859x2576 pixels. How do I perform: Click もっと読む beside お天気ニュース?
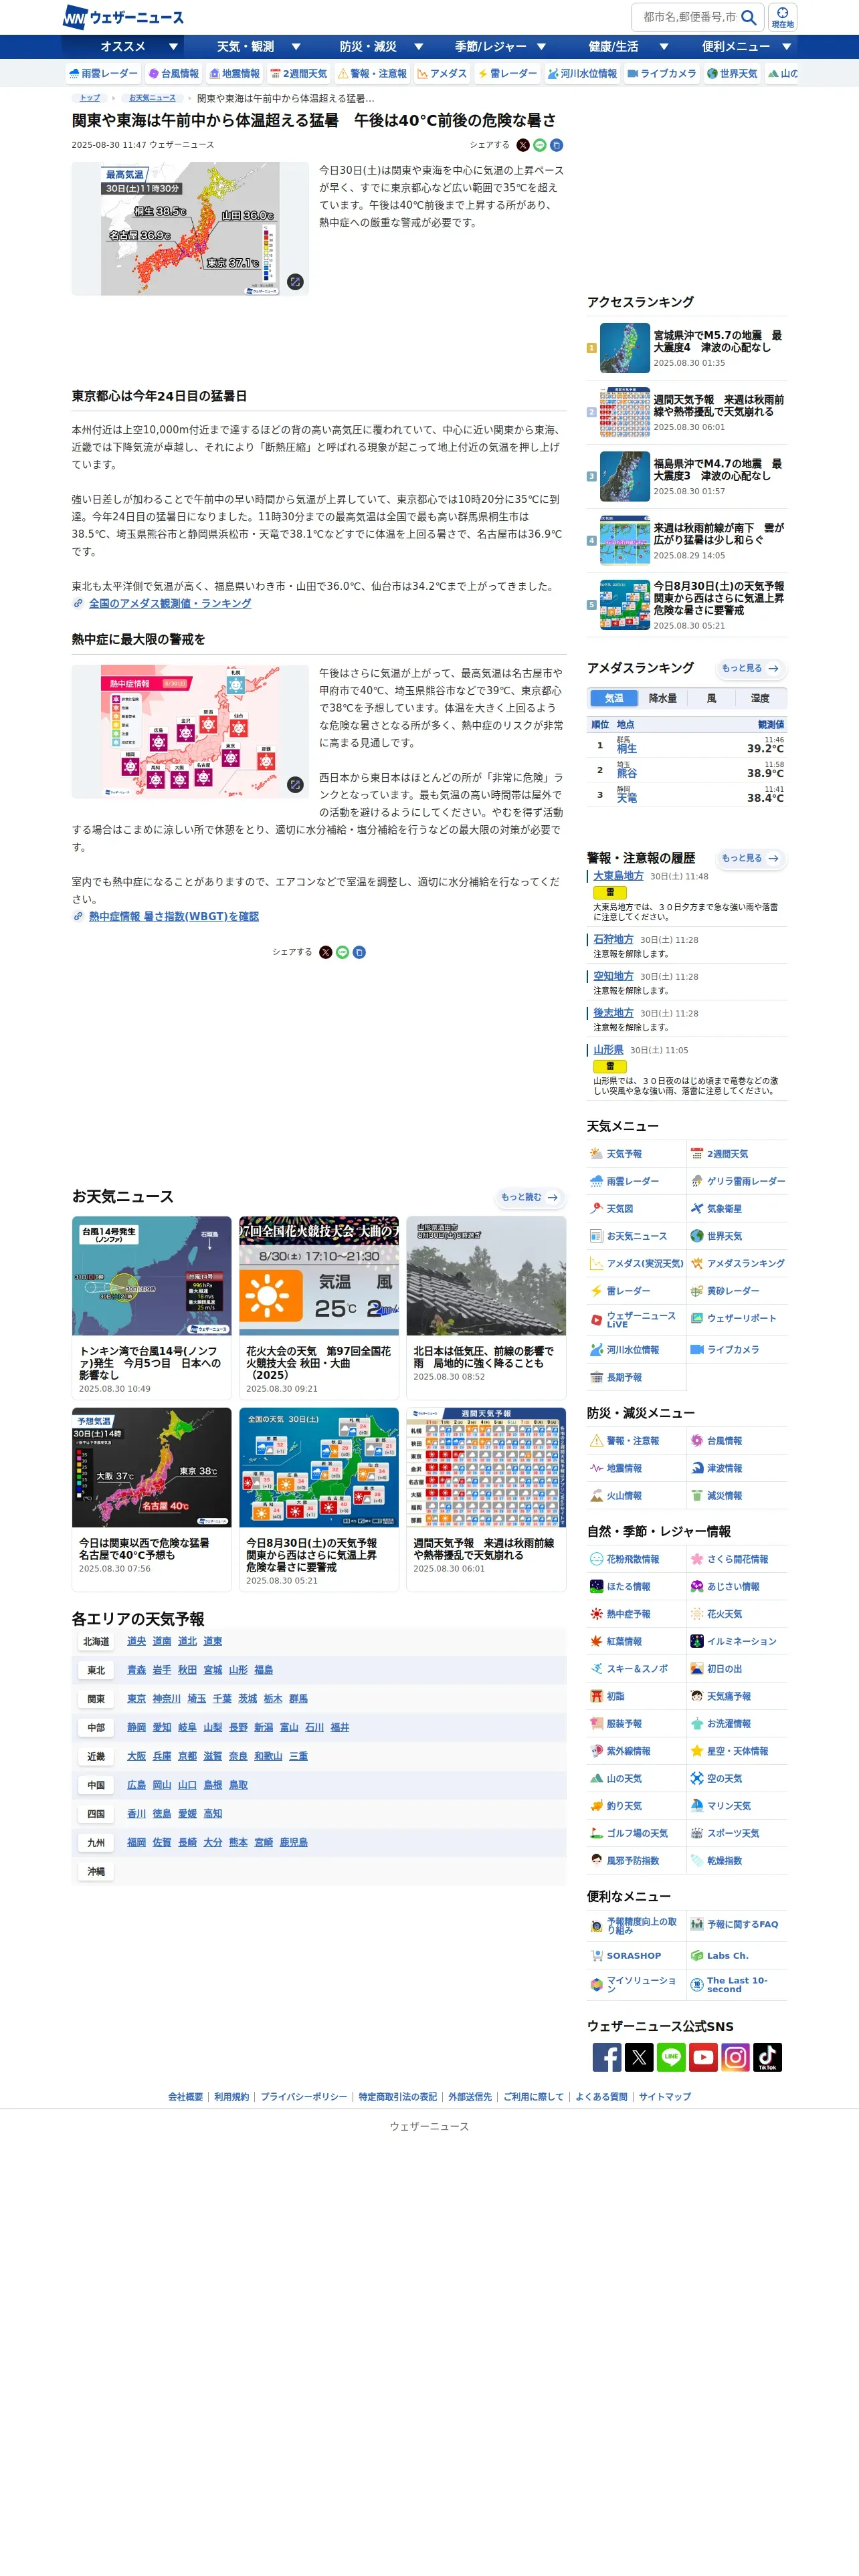point(530,1197)
